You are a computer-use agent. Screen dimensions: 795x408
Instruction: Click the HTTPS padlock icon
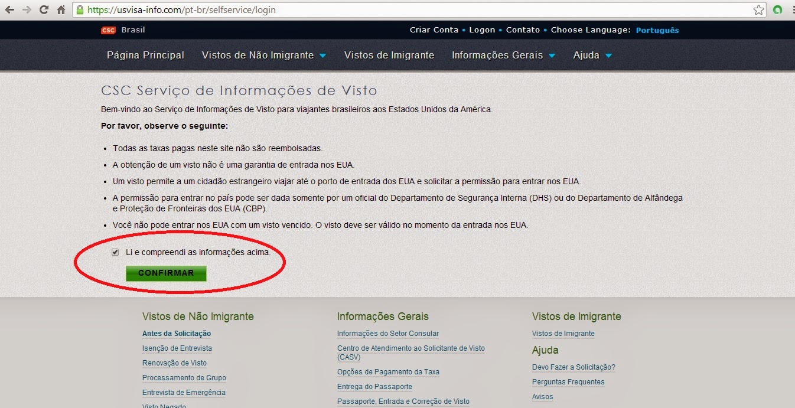click(x=79, y=9)
